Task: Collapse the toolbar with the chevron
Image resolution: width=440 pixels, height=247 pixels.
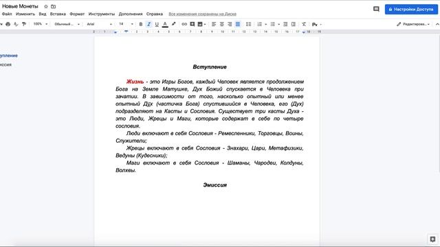Action: 437,25
